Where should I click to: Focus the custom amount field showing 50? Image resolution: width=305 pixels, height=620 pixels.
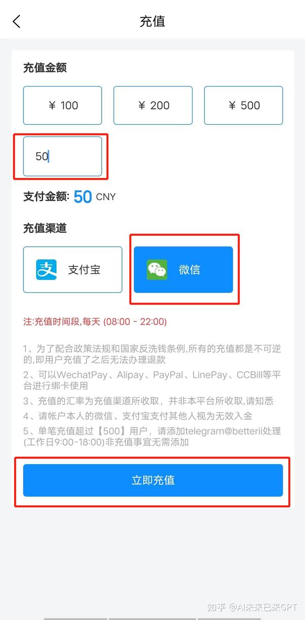tap(63, 156)
